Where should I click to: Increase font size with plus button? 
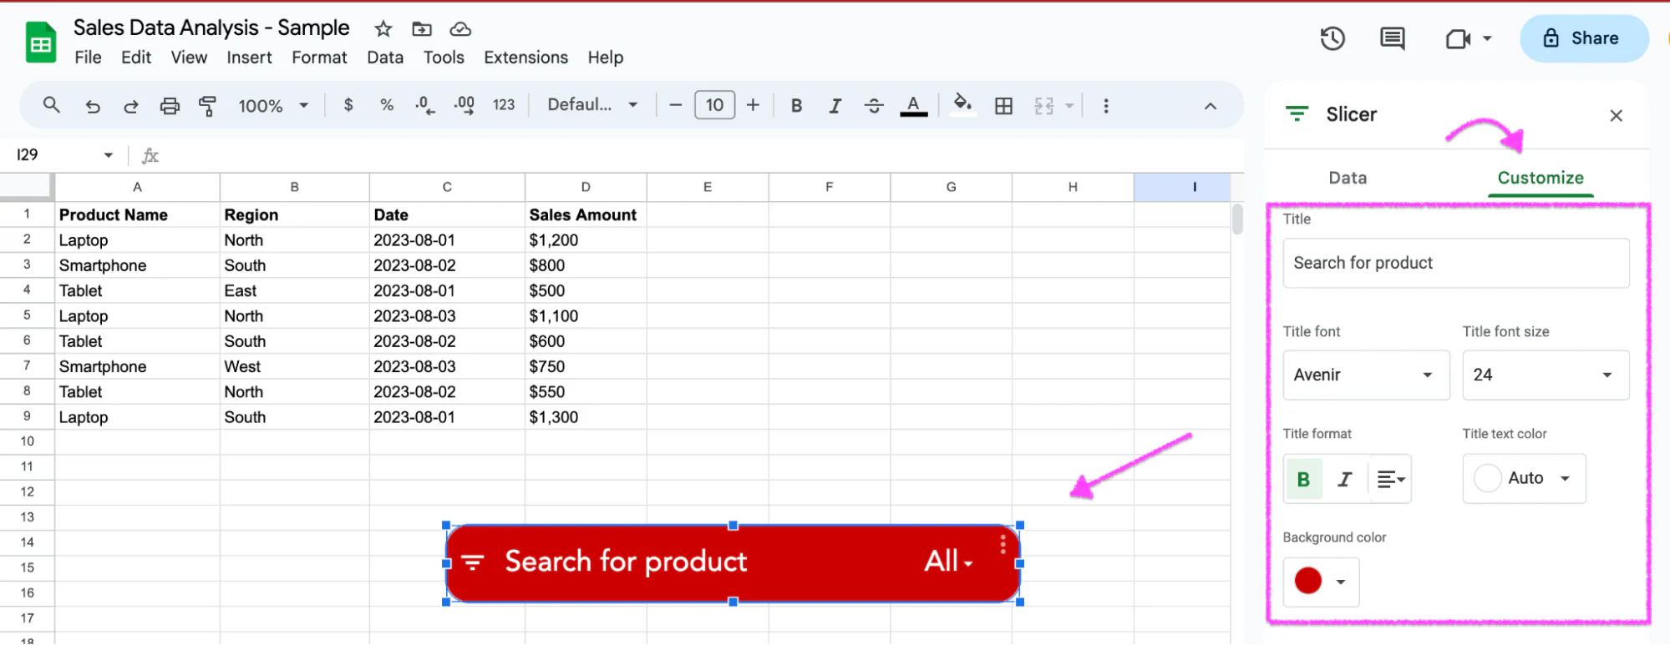point(753,105)
